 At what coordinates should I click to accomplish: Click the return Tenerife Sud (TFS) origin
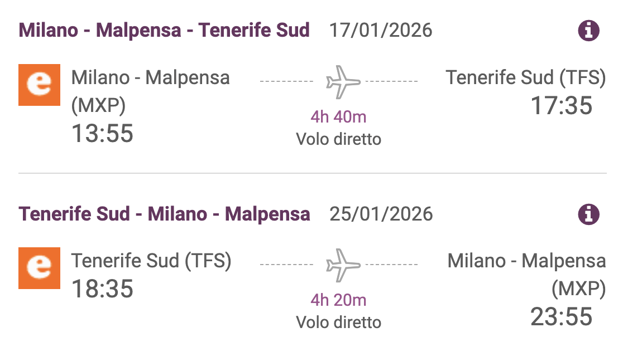pos(151,261)
